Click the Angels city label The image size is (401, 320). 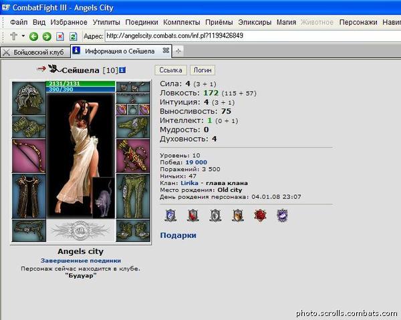coord(81,251)
